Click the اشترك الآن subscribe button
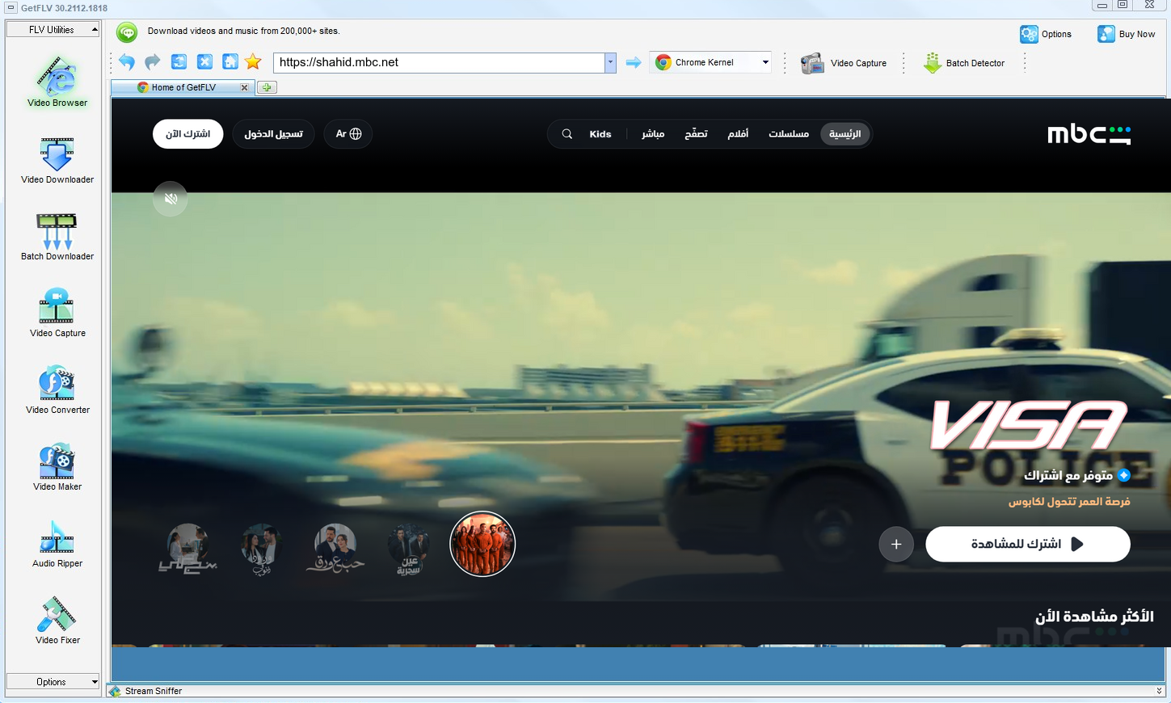Image resolution: width=1171 pixels, height=703 pixels. click(x=188, y=134)
